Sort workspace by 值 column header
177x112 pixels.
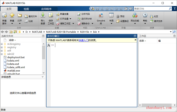pyautogui.click(x=167, y=41)
